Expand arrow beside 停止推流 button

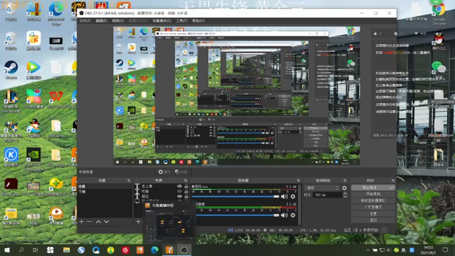[x=391, y=188]
